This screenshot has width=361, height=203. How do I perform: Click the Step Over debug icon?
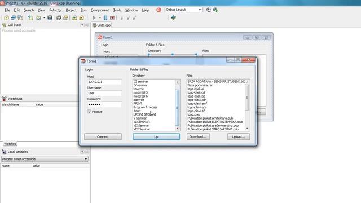tap(128, 17)
